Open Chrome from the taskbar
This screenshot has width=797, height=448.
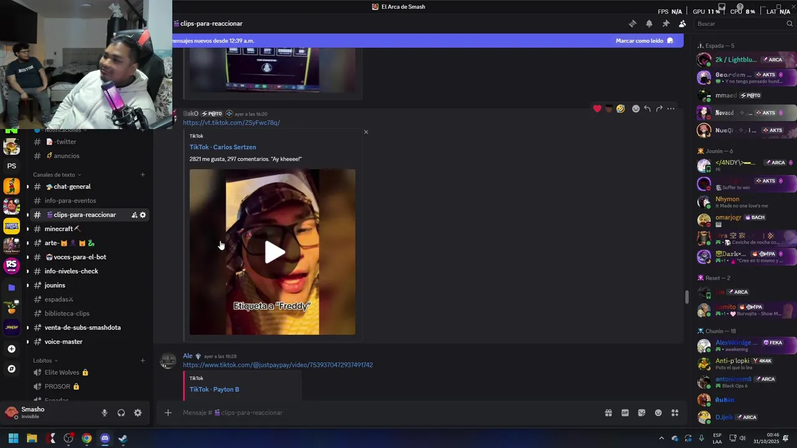(87, 438)
